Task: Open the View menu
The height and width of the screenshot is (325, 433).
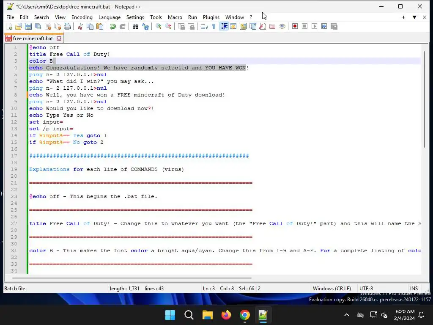Action: pyautogui.click(x=60, y=17)
